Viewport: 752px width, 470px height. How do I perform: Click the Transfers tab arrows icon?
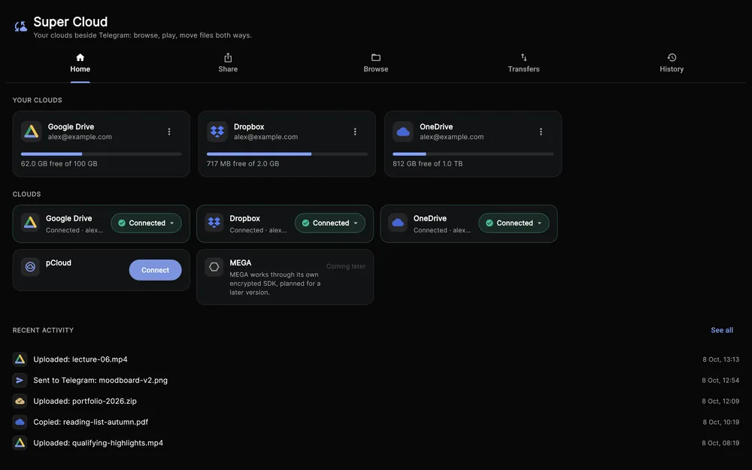point(523,58)
